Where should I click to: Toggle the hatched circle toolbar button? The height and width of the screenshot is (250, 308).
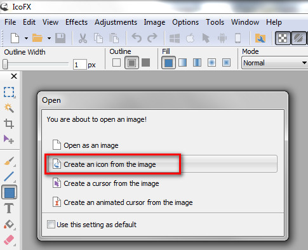pyautogui.click(x=298, y=38)
